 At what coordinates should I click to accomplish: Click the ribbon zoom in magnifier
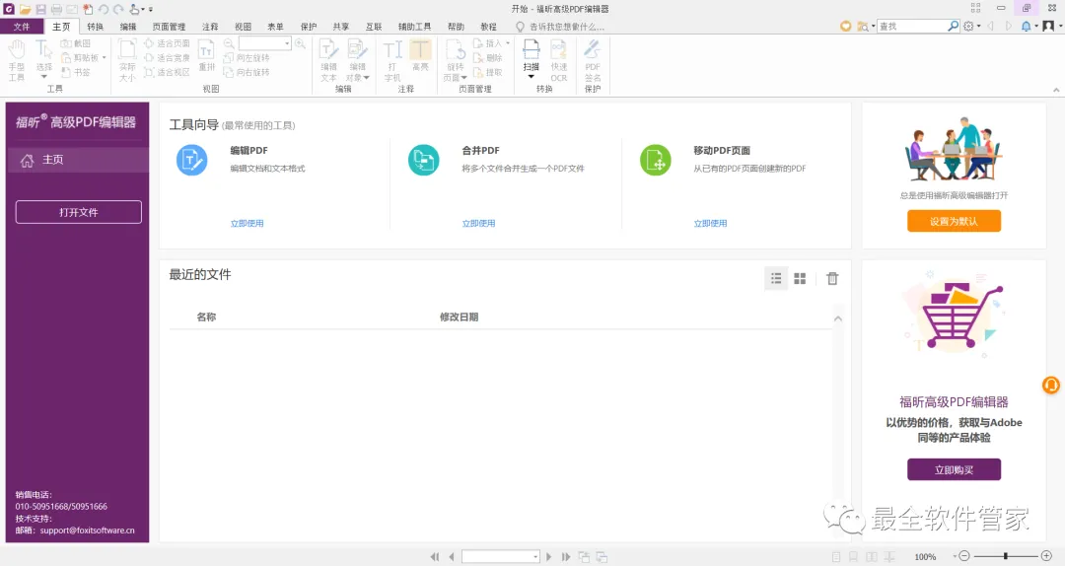[300, 43]
